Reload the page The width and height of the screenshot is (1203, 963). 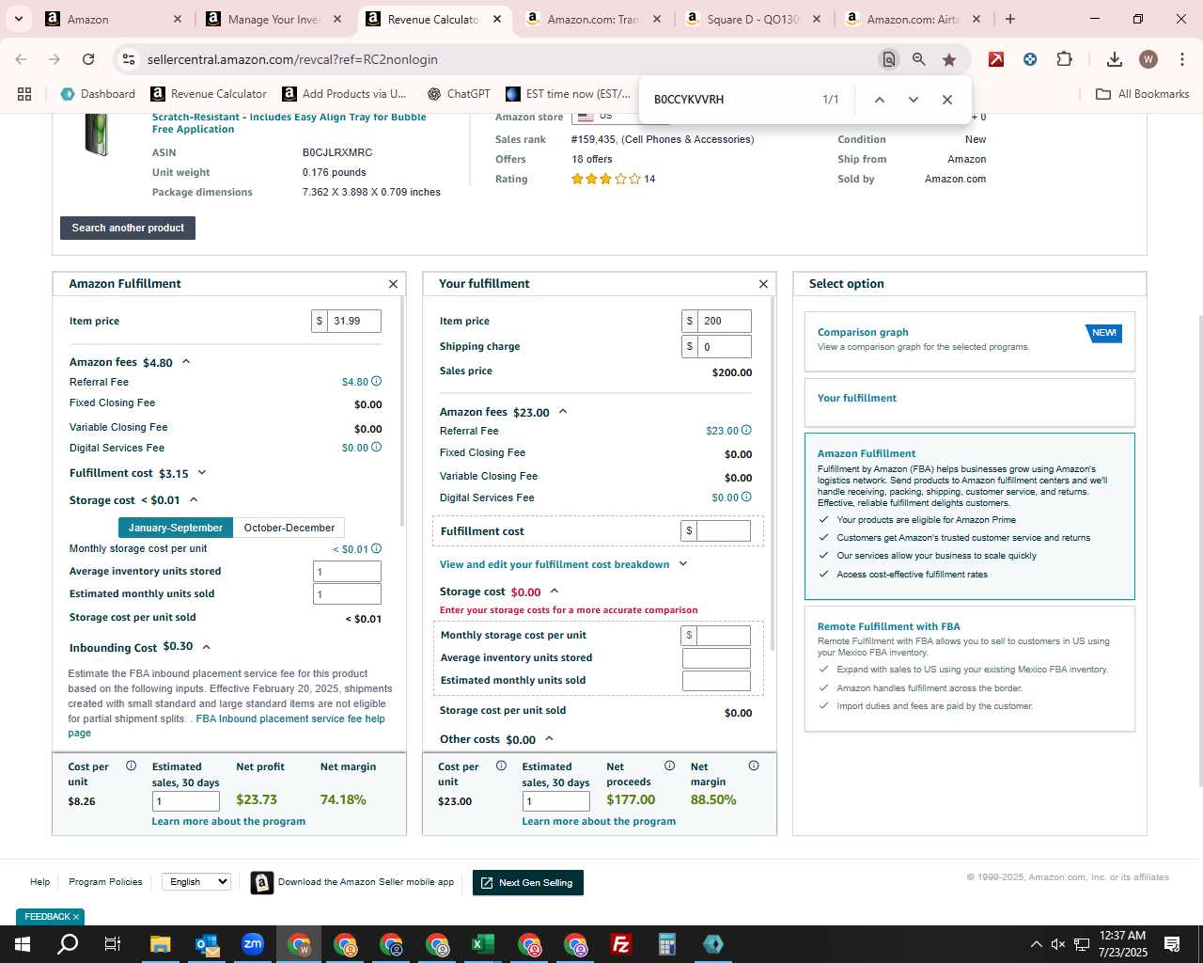pos(88,59)
